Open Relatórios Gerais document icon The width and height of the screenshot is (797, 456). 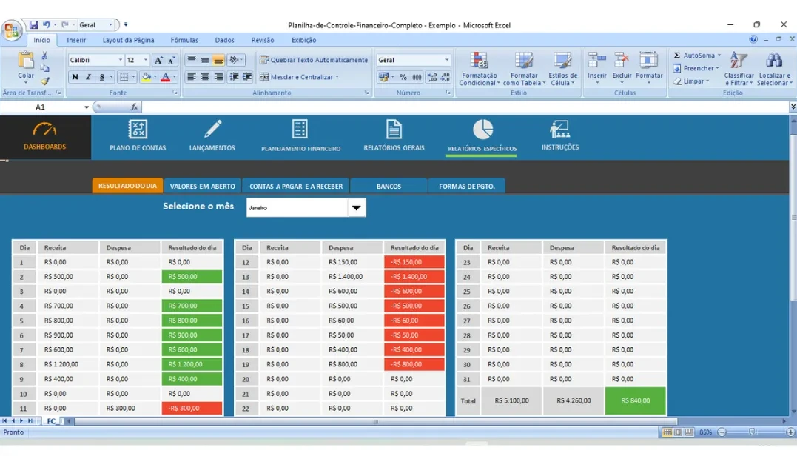tap(394, 130)
